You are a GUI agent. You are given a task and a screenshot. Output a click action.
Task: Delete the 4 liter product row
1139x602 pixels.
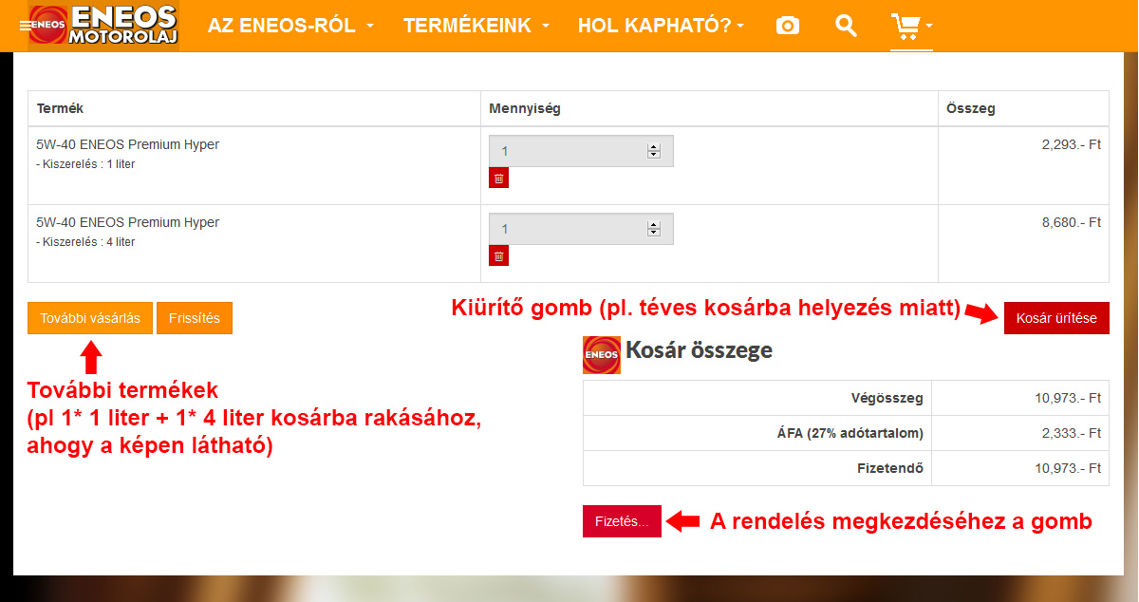[499, 255]
